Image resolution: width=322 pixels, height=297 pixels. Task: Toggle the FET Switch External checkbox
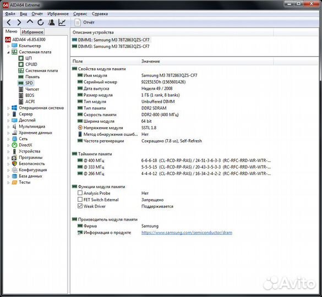(80, 199)
